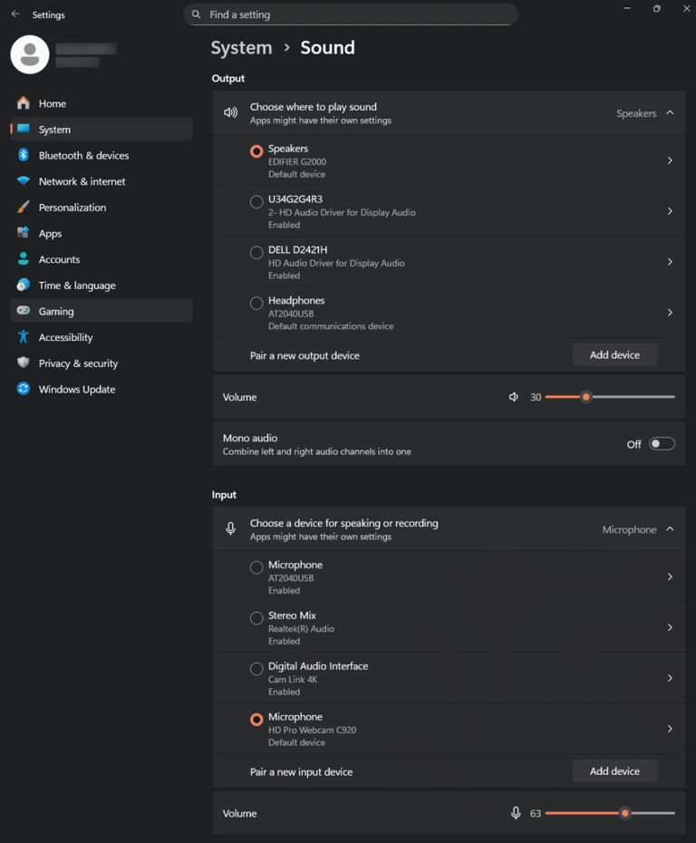The height and width of the screenshot is (843, 696).
Task: Expand DELL D2421H device details arrow
Action: [x=670, y=261]
